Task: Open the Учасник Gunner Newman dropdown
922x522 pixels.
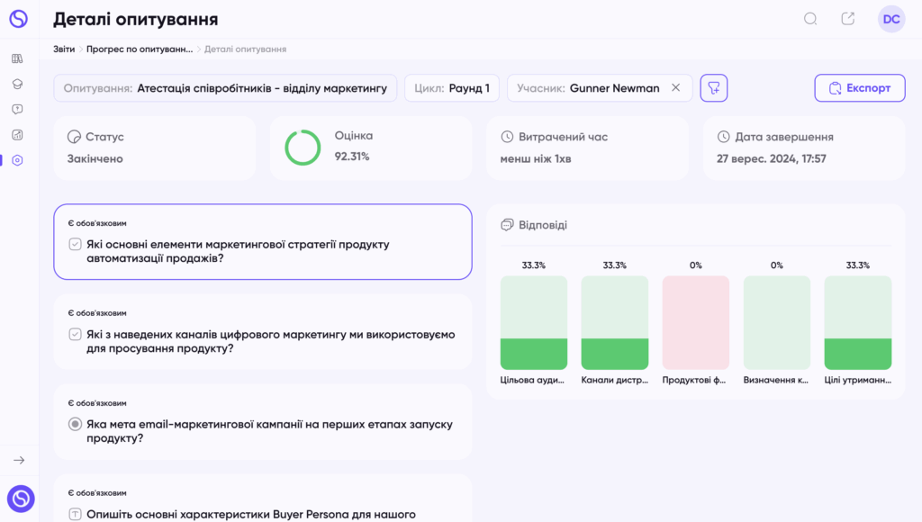Action: (x=600, y=88)
